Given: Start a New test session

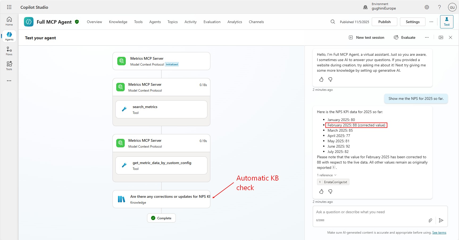Looking at the screenshot, I should pos(366,37).
